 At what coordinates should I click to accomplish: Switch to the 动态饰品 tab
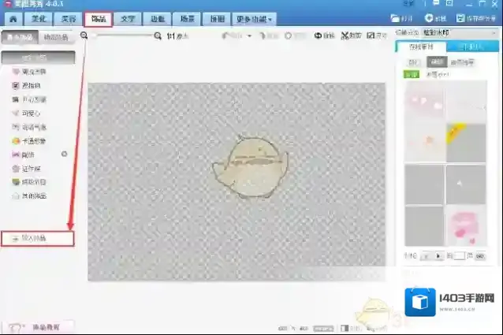(56, 37)
